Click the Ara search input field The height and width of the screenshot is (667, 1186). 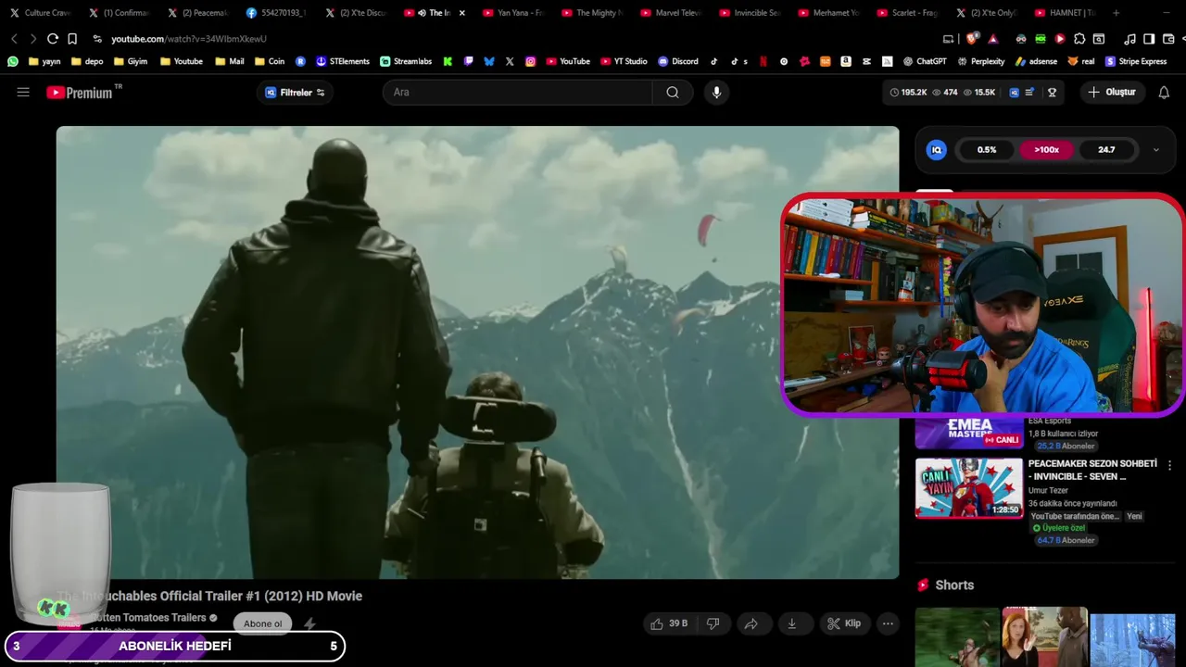tap(519, 93)
